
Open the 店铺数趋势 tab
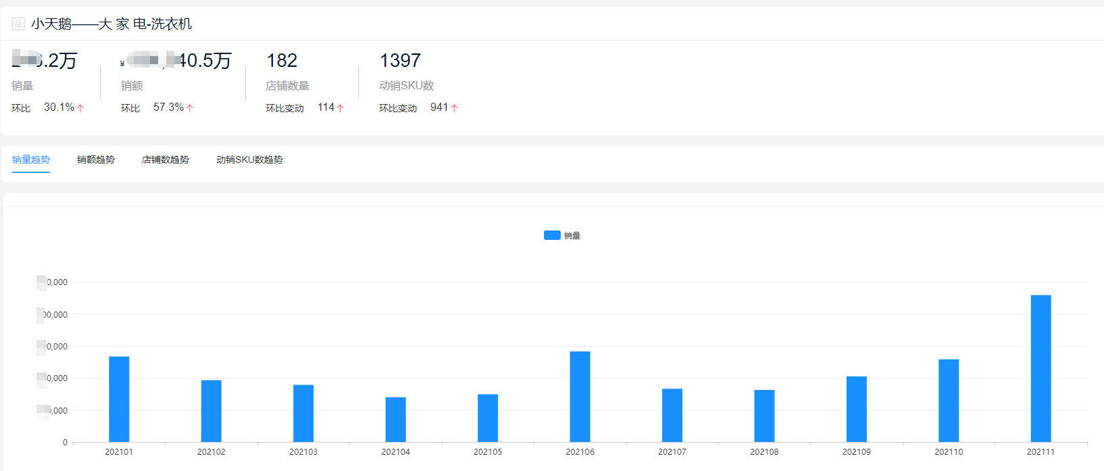[x=166, y=159]
